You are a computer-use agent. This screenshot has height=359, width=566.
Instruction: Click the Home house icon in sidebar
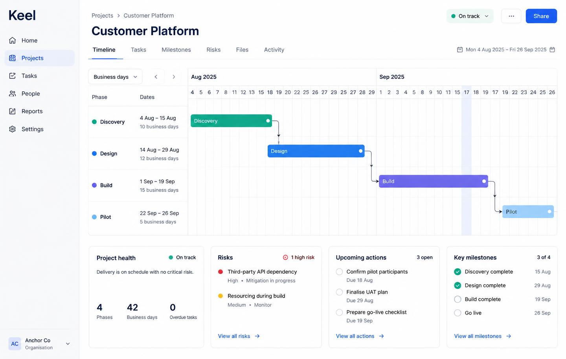click(x=13, y=40)
